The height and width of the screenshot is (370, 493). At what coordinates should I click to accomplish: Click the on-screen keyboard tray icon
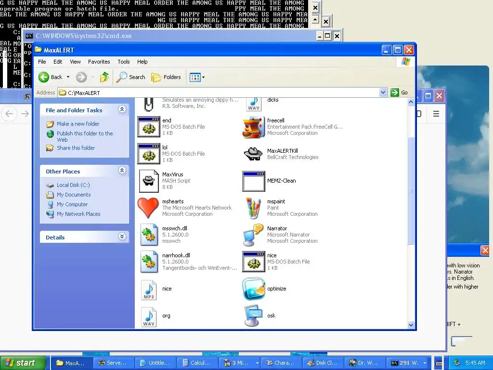pyautogui.click(x=439, y=363)
